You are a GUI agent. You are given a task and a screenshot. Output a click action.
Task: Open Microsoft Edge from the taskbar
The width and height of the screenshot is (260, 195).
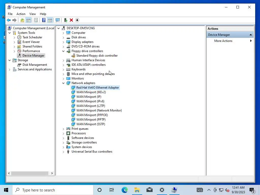[x=124, y=190]
